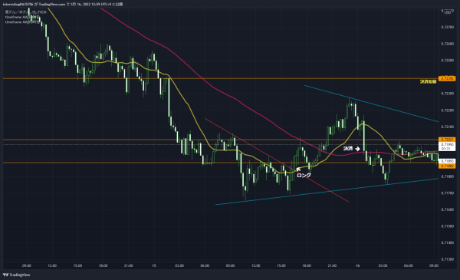Click the date label 16 on time axis
The width and height of the screenshot is (460, 280).
tap(357, 265)
